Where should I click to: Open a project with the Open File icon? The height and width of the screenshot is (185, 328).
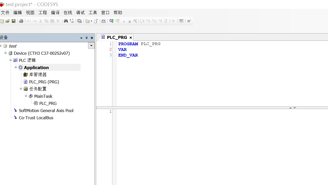coord(8,21)
